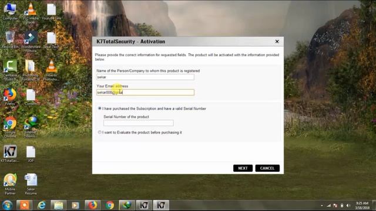Open the Computer desktop icon
The height and width of the screenshot is (211, 376).
10,11
